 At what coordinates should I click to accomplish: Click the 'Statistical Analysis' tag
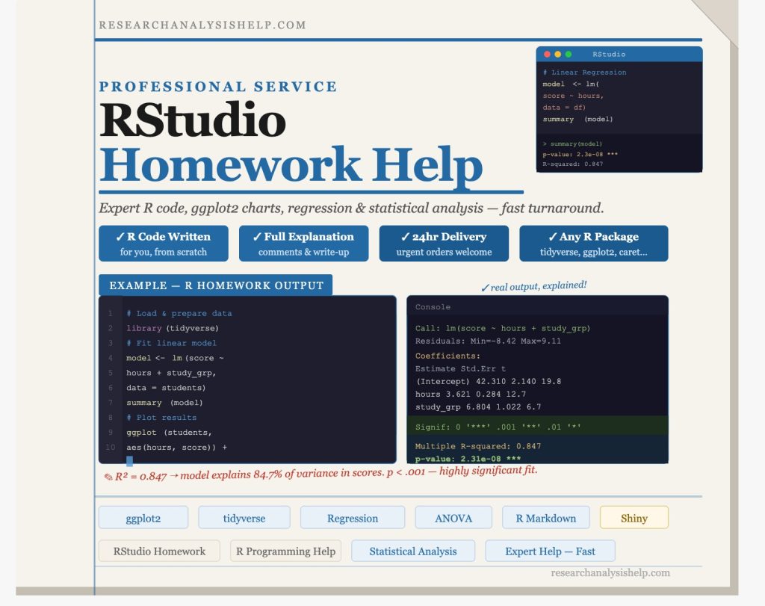pos(413,551)
